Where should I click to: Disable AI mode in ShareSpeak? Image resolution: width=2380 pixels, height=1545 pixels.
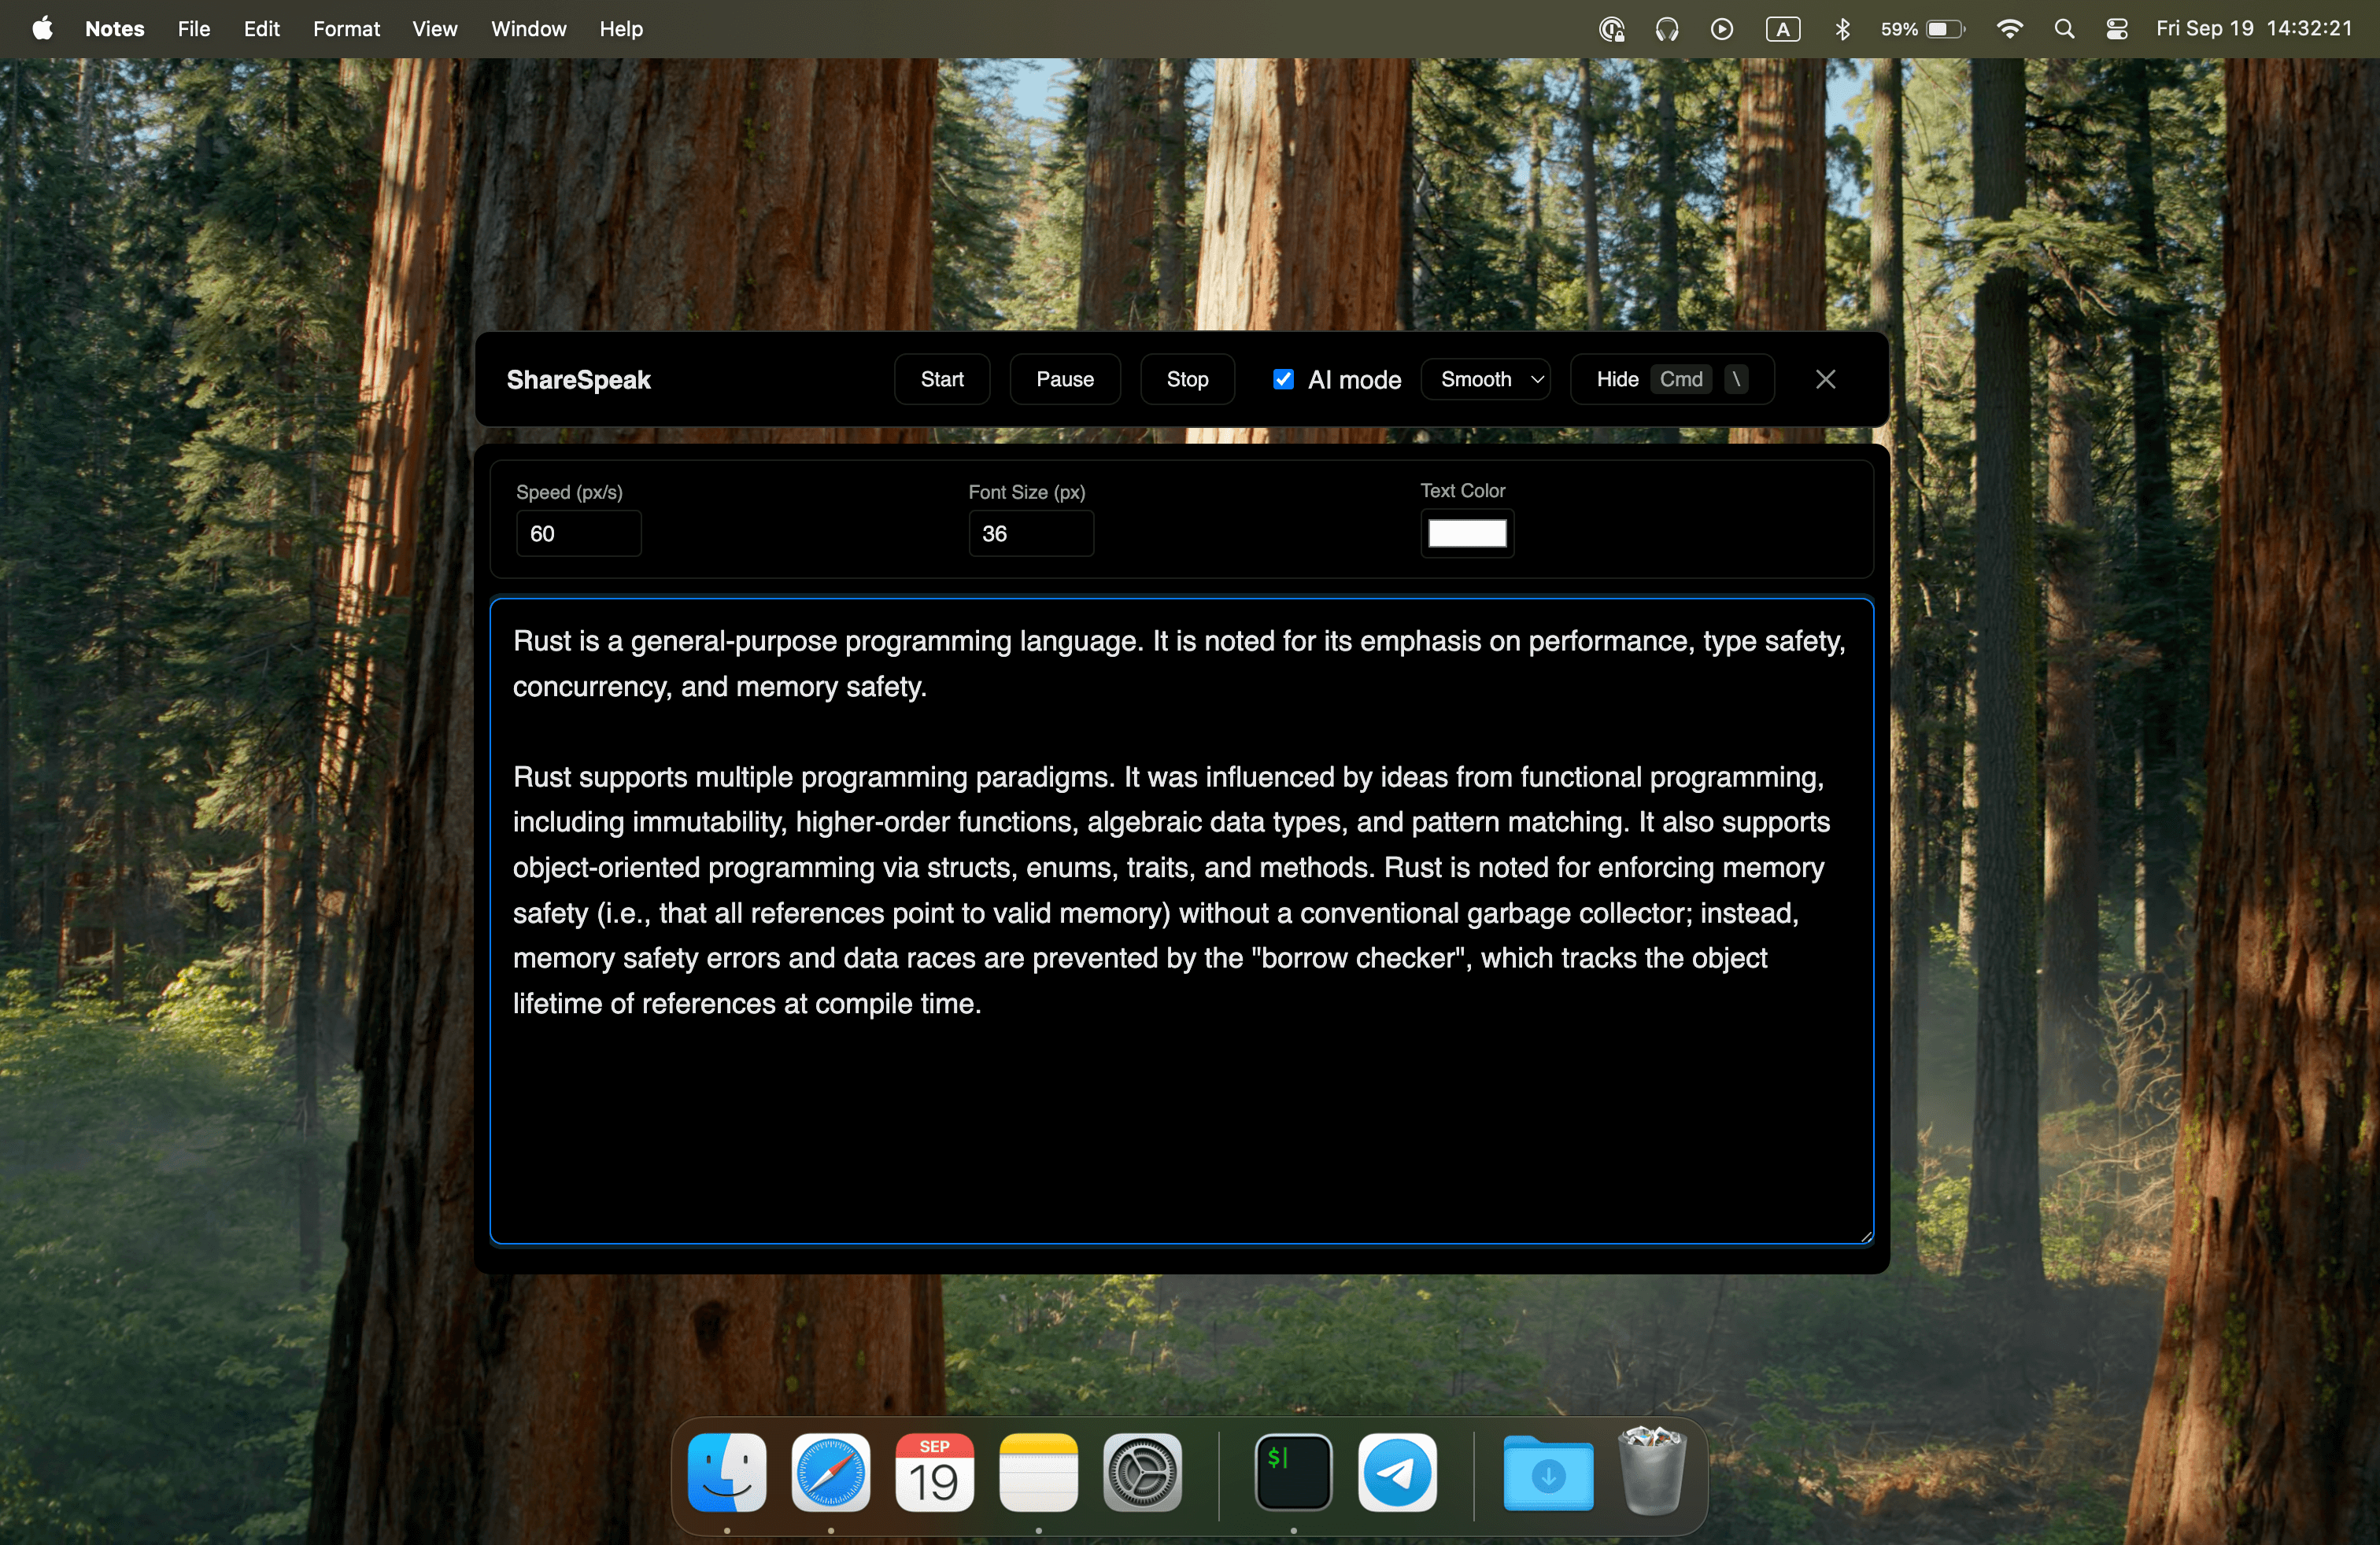(1283, 378)
